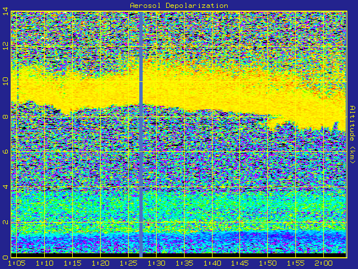358x269 pixels.
Task: Select the 1:50 time axis label
Action: [268, 263]
